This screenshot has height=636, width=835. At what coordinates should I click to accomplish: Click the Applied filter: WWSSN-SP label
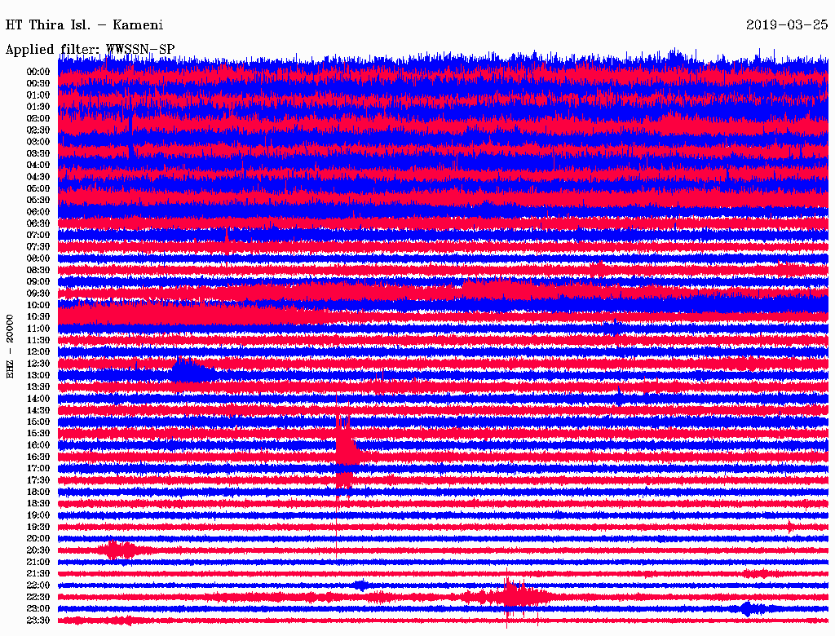[x=90, y=49]
